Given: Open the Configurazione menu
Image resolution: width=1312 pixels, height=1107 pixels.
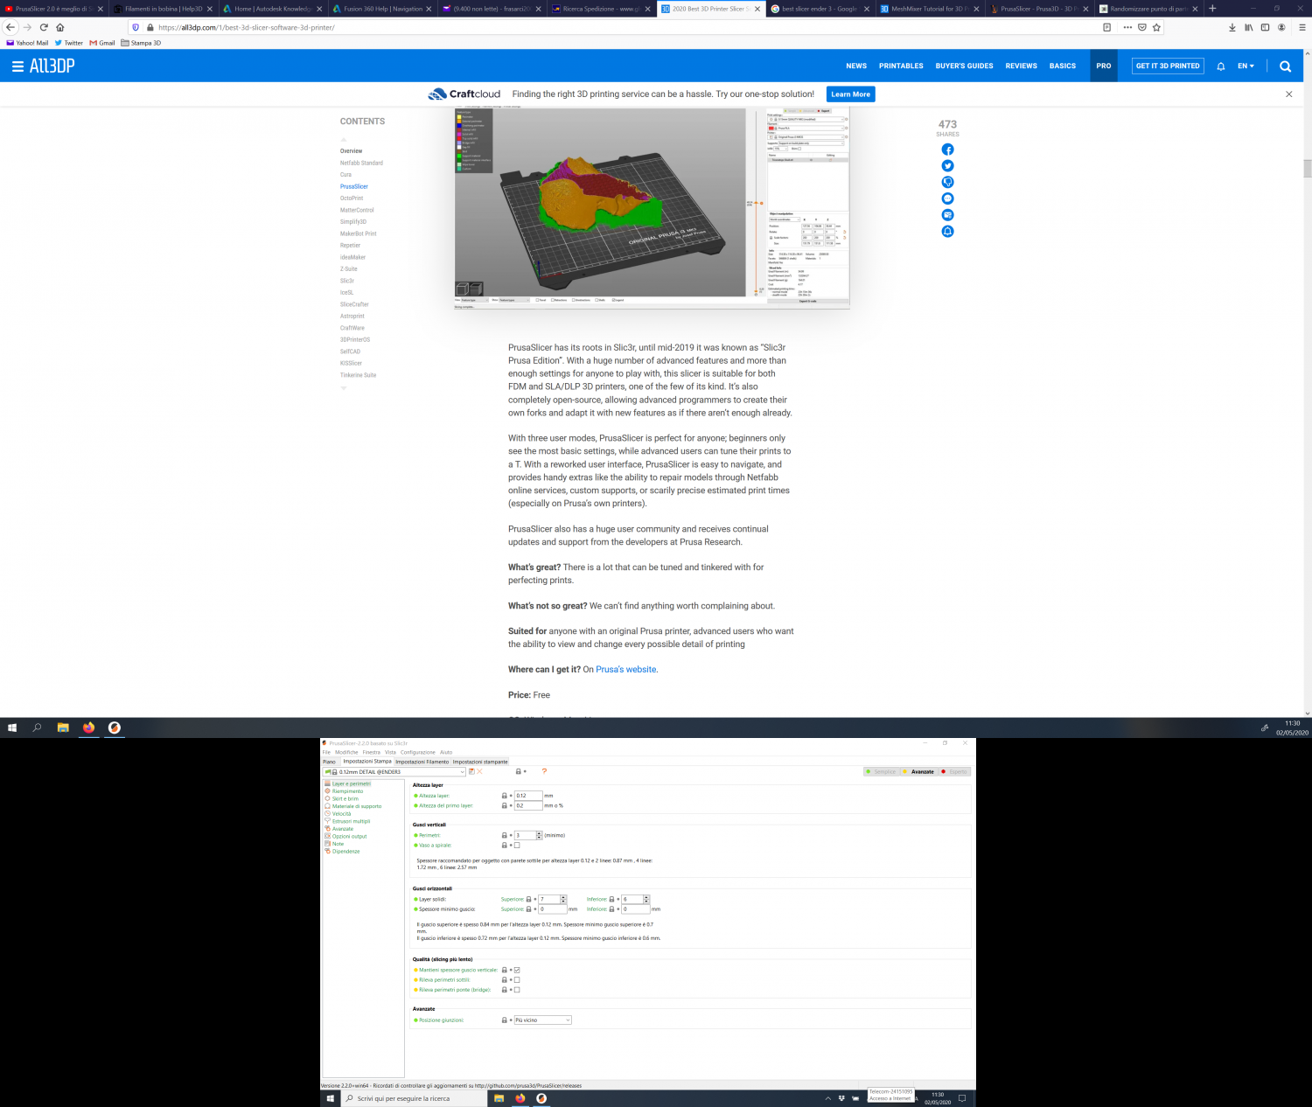Looking at the screenshot, I should coord(417,752).
